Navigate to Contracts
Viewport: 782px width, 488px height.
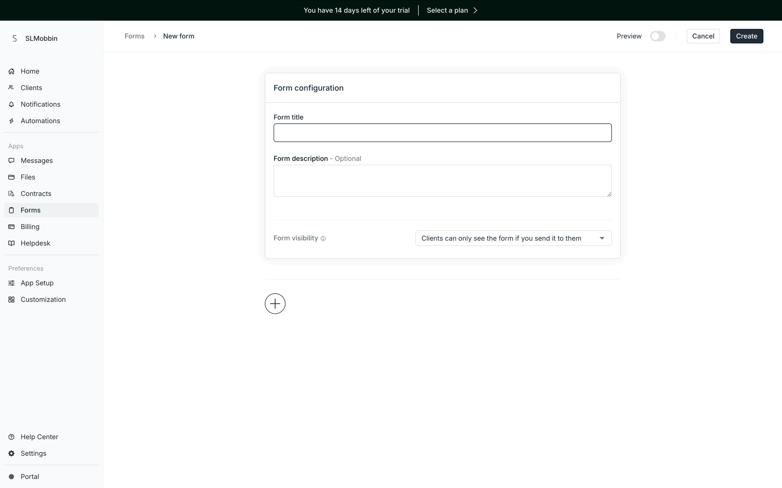pyautogui.click(x=51, y=194)
